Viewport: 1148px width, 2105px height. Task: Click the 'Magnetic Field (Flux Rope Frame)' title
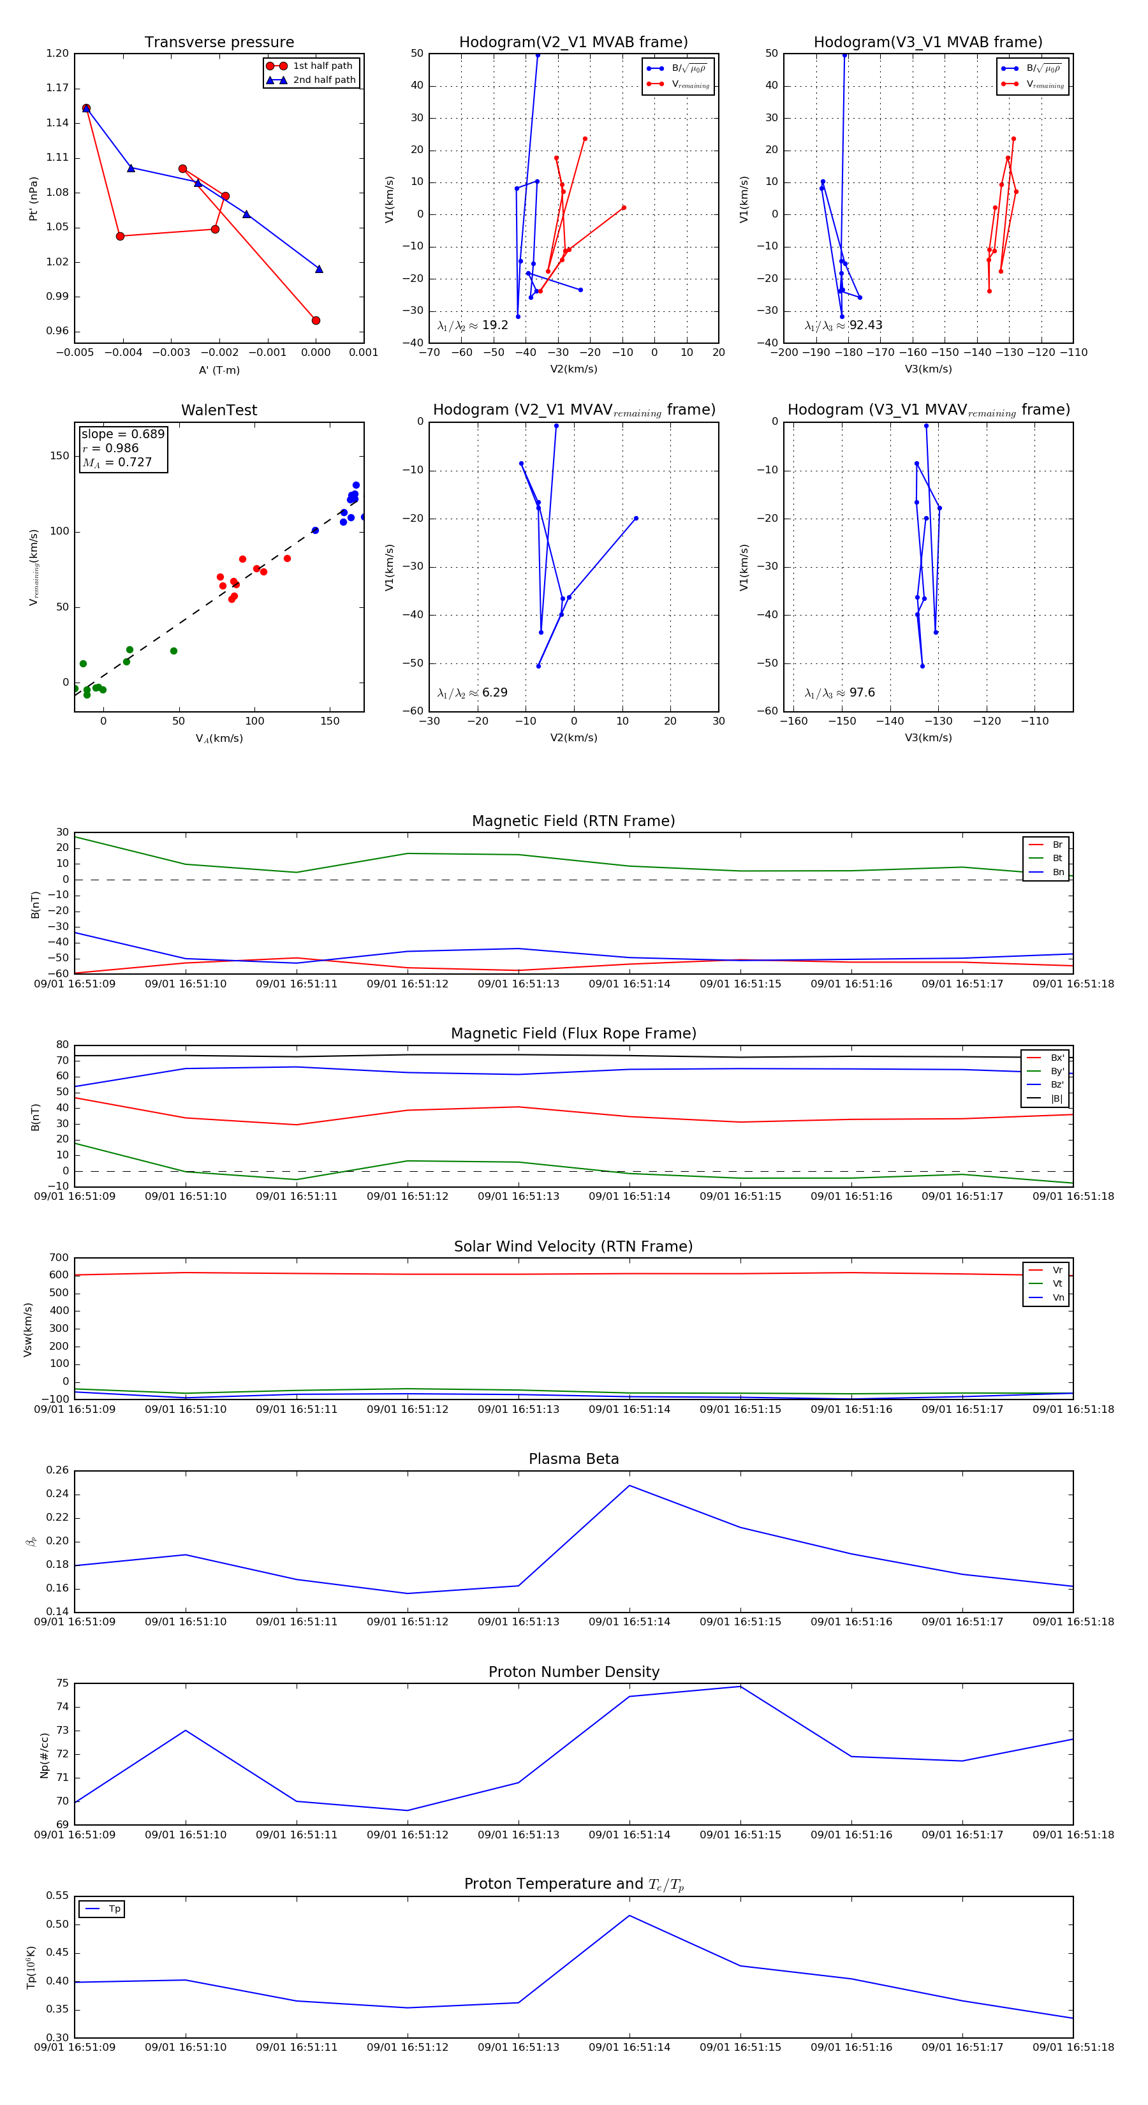573,1034
